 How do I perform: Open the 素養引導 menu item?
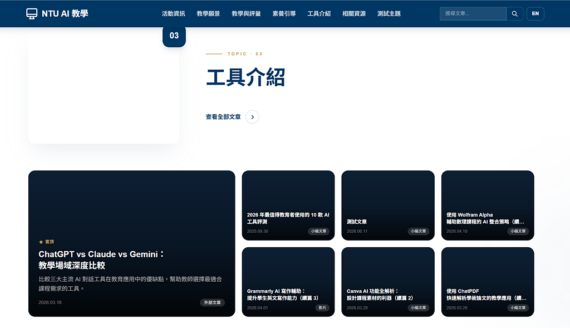284,14
